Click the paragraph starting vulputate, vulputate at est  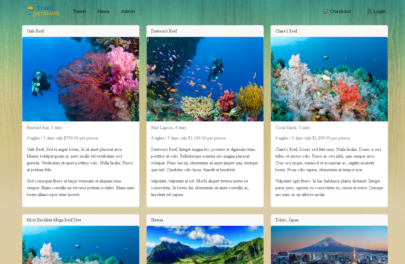pyautogui.click(x=205, y=188)
